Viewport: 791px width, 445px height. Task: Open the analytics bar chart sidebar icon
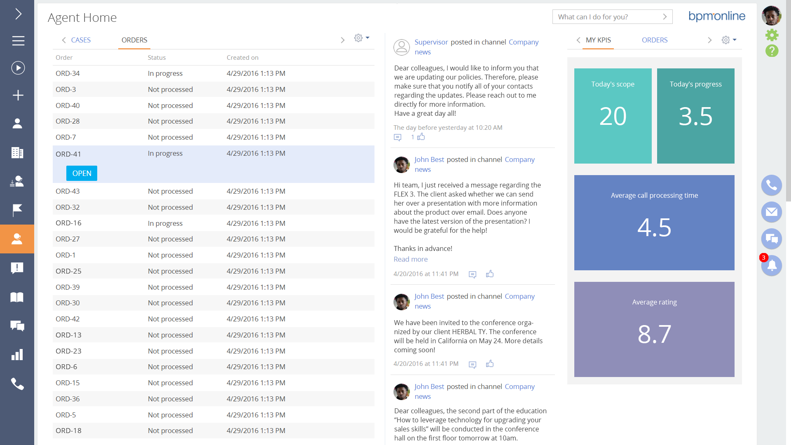tap(17, 355)
